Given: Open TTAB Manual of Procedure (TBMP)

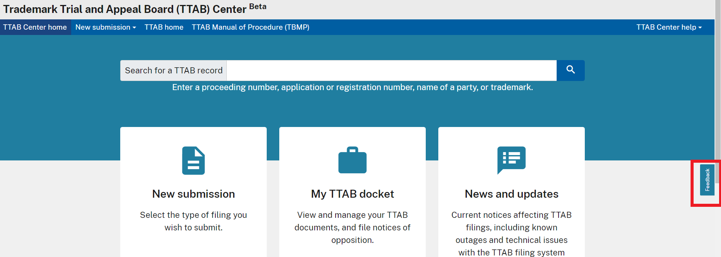Looking at the screenshot, I should tap(250, 27).
